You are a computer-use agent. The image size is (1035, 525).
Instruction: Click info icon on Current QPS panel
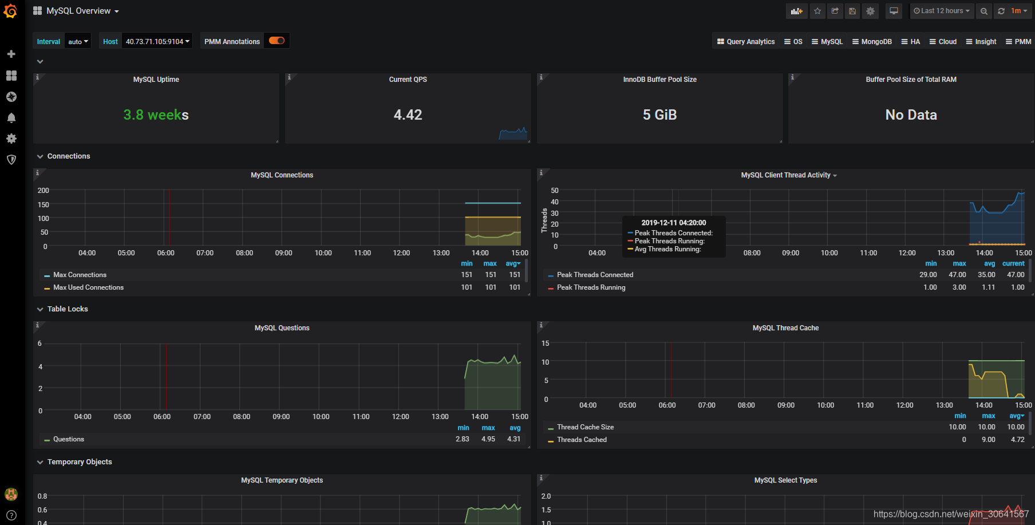point(289,77)
